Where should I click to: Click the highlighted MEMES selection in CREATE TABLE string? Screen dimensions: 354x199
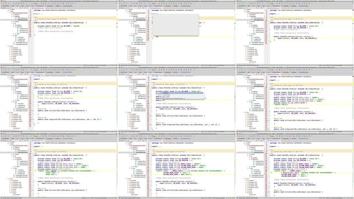[53, 171]
